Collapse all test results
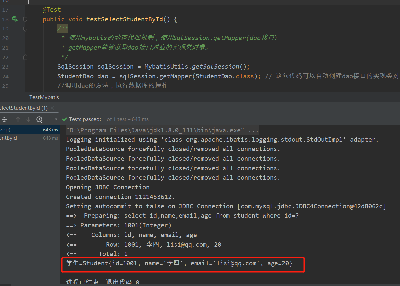Viewport: 400px width, 286px height. point(4,119)
